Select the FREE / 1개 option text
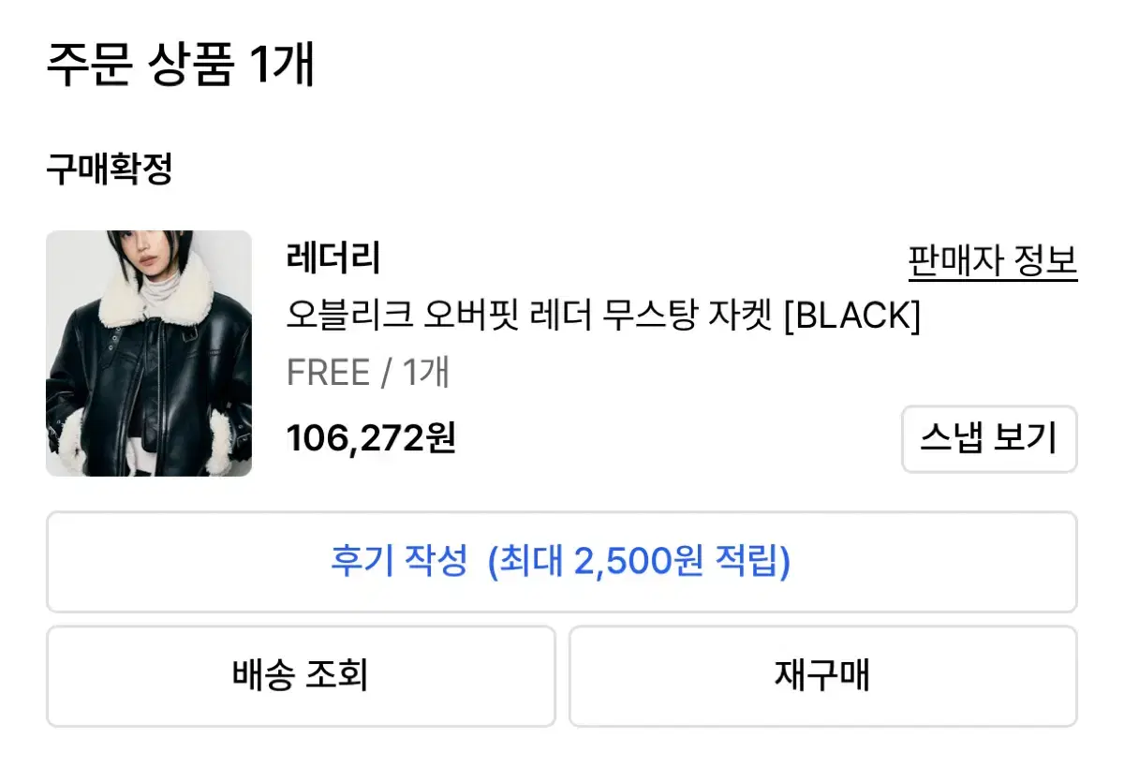 click(x=368, y=373)
